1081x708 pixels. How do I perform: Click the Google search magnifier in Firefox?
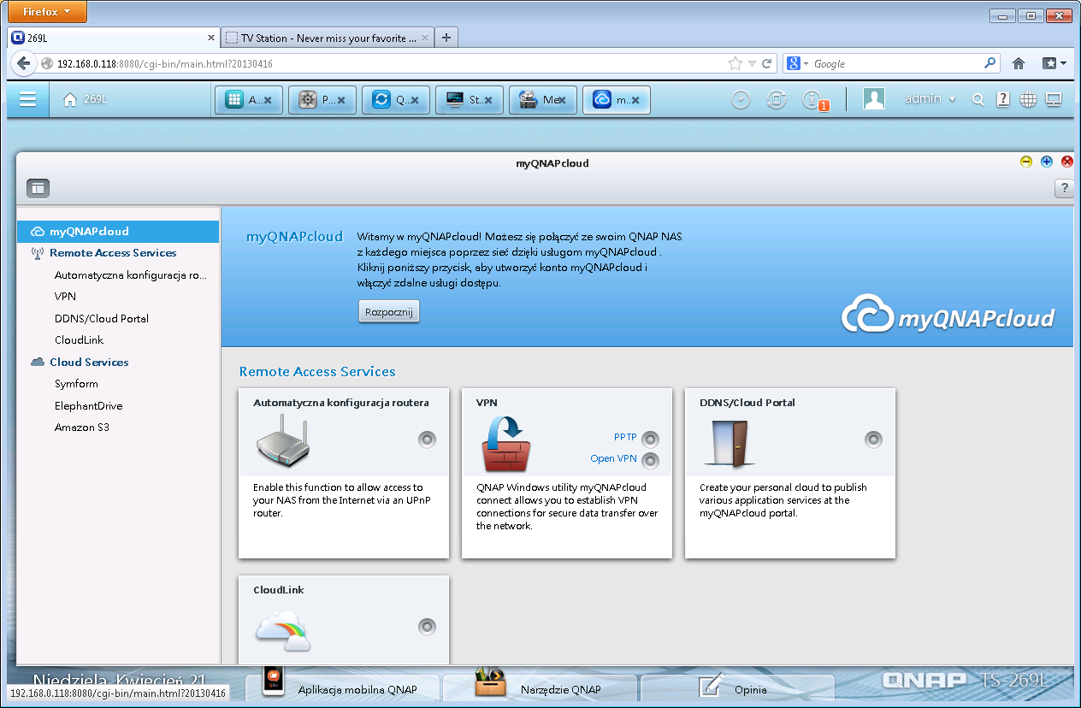pos(990,63)
